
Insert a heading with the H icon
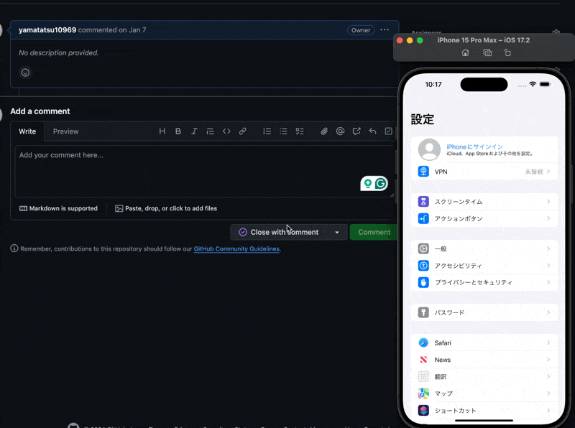pos(162,131)
